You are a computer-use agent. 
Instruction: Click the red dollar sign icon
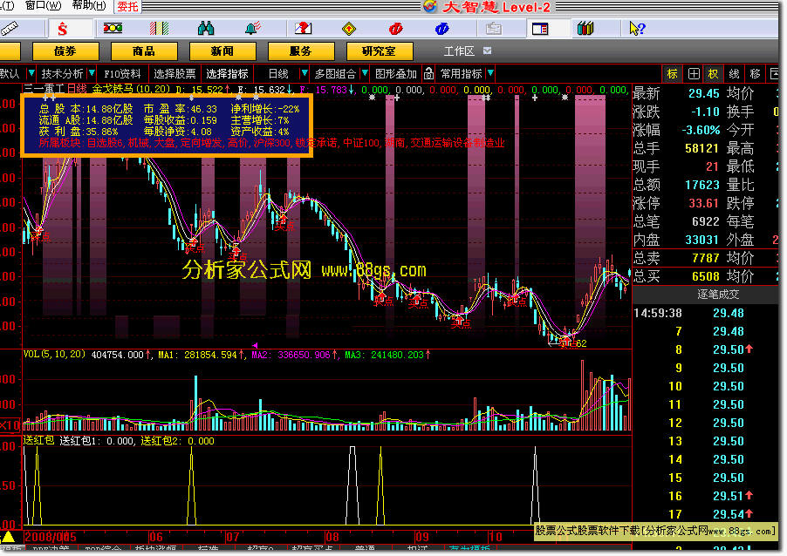point(62,29)
